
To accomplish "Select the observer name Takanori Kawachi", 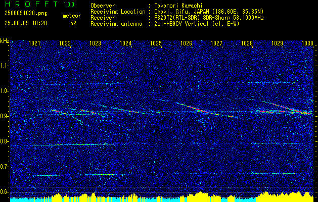I will pyautogui.click(x=178, y=6).
